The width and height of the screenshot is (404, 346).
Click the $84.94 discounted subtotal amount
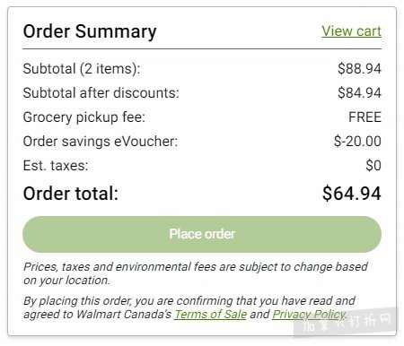(x=359, y=93)
